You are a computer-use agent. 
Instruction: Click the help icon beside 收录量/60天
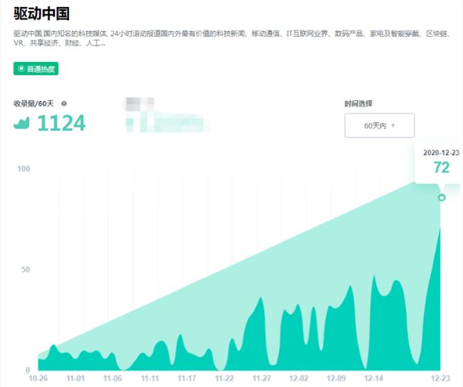point(64,104)
